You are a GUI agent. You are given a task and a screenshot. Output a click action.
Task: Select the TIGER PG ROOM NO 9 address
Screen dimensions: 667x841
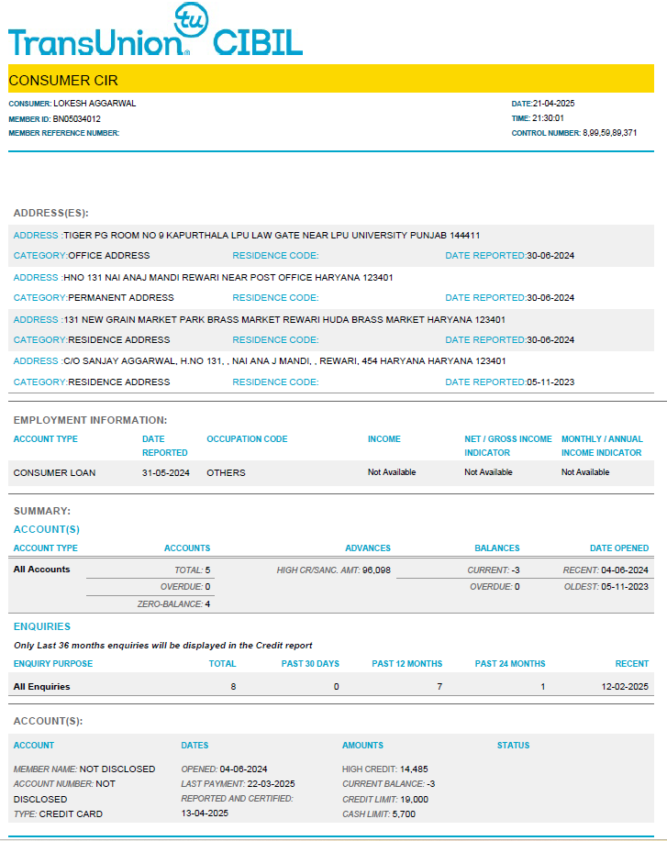pyautogui.click(x=272, y=236)
